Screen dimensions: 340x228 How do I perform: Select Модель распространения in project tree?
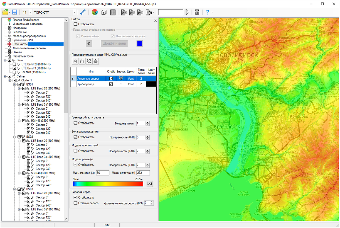point(29,36)
